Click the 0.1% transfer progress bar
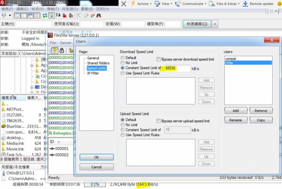Image resolution: width=282 pixels, height=189 pixels. tap(95, 184)
